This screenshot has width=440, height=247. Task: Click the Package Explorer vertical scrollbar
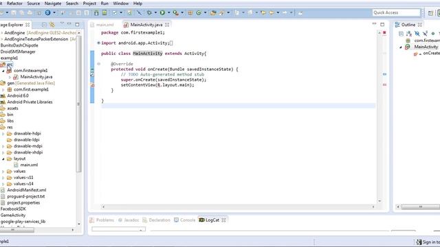click(x=79, y=104)
